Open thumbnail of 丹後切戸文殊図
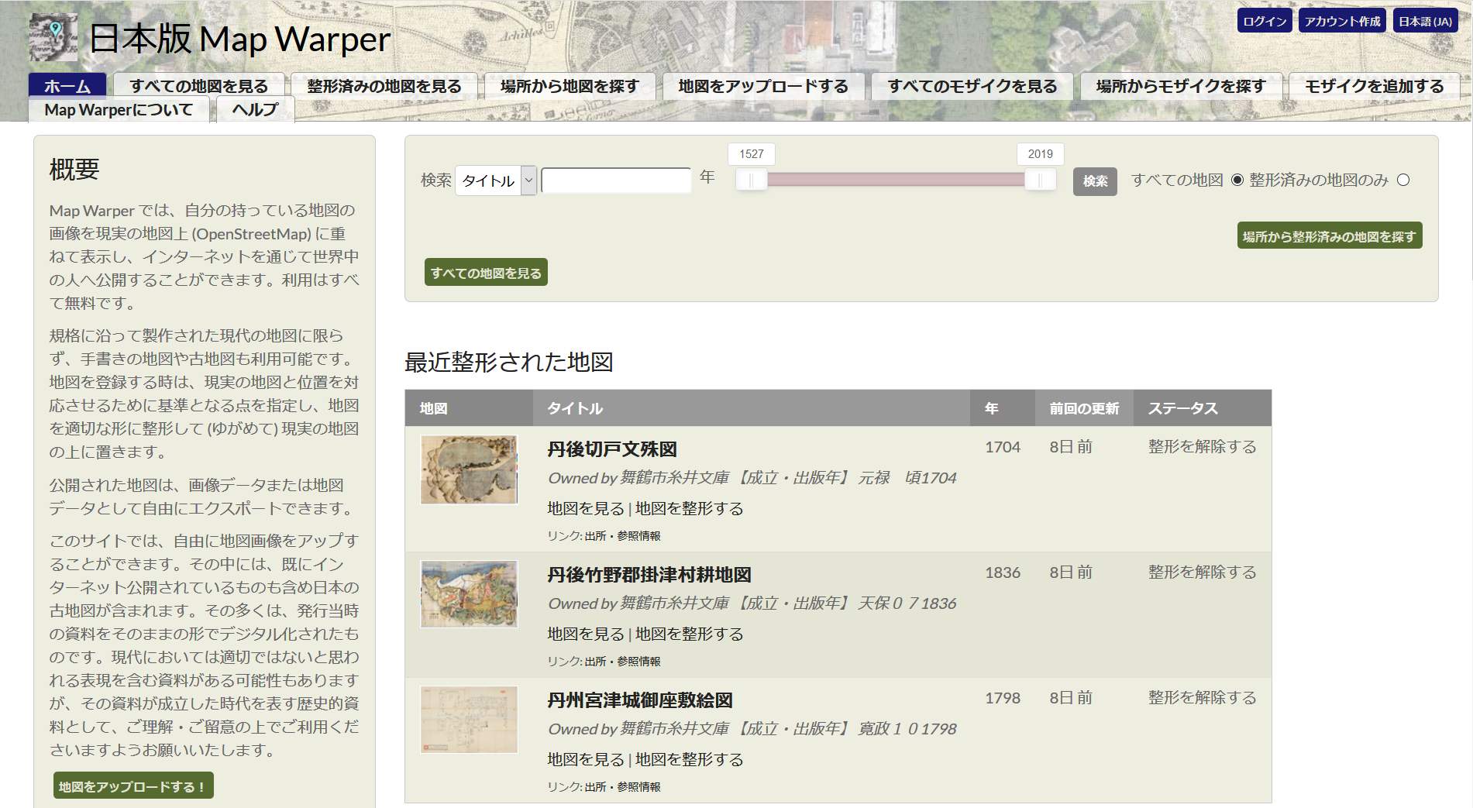Viewport: 1473px width, 808px height. 469,469
